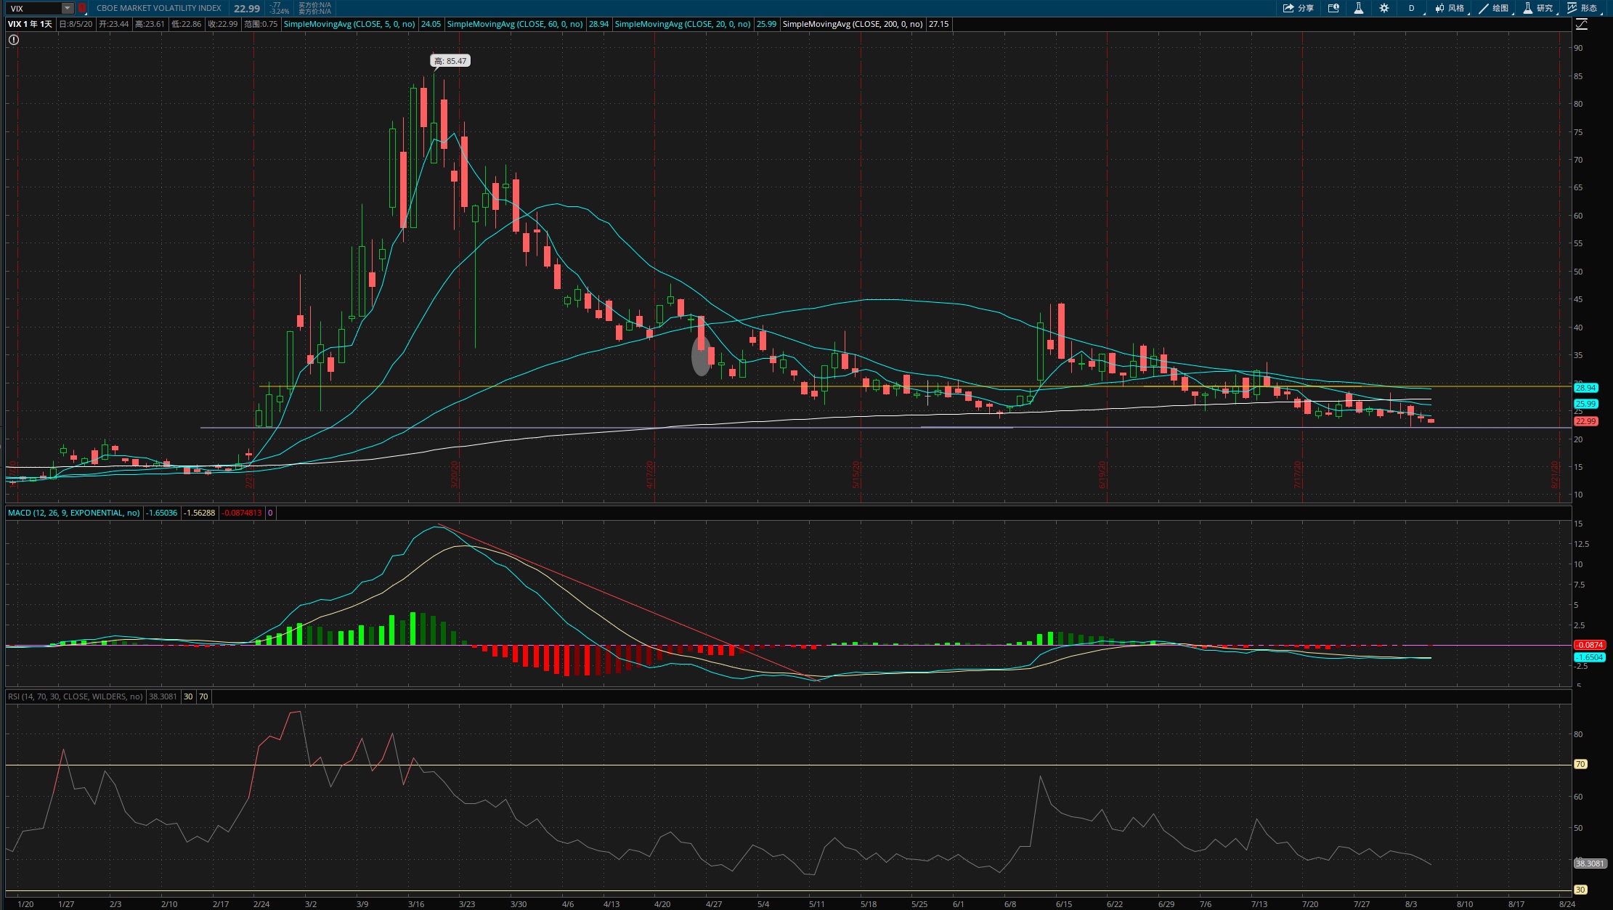Open the VIX symbol dropdown arrow
1613x910 pixels.
point(67,8)
